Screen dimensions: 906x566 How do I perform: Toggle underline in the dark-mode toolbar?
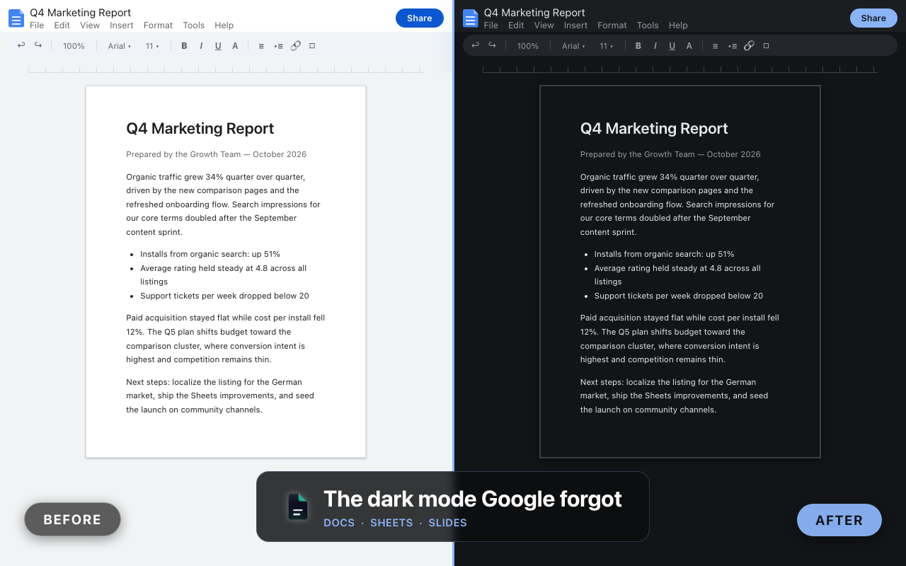tap(672, 46)
